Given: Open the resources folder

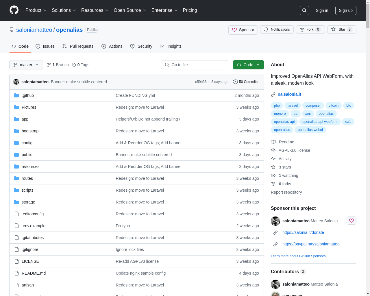Looking at the screenshot, I should coord(30,166).
